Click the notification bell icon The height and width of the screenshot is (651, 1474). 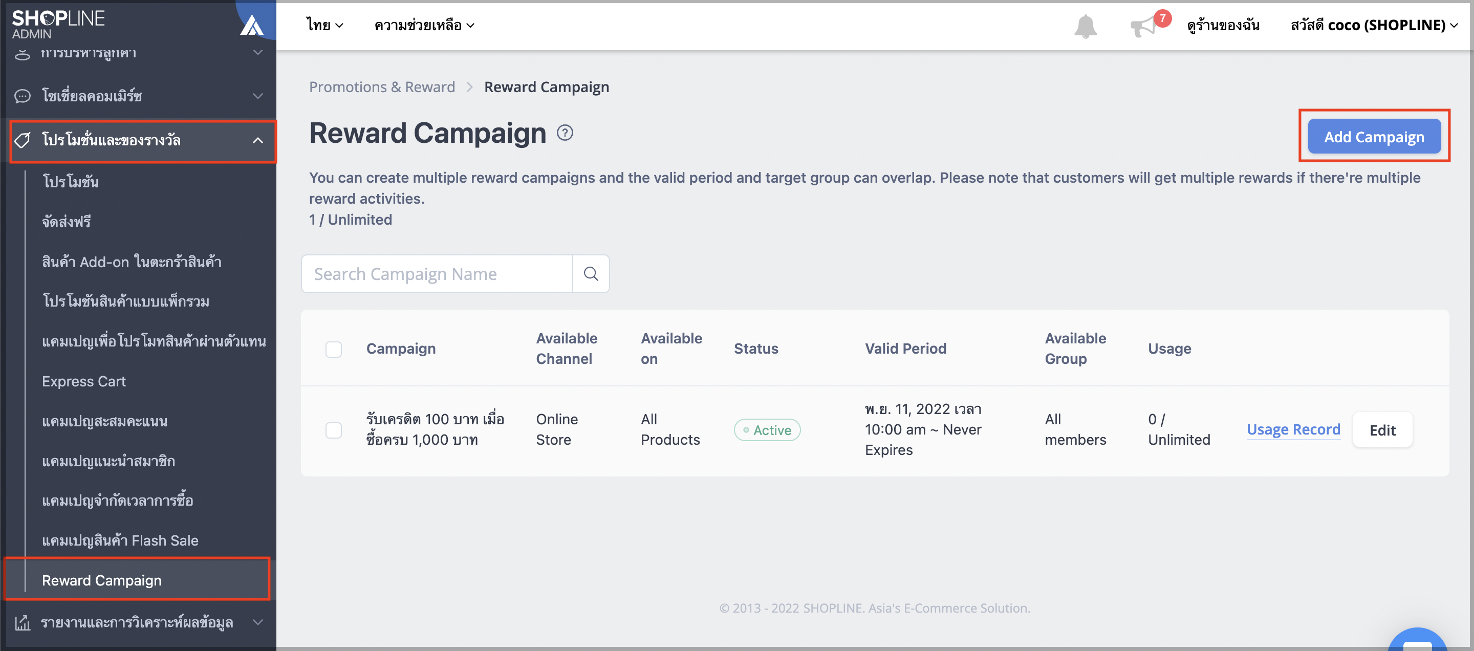point(1085,26)
